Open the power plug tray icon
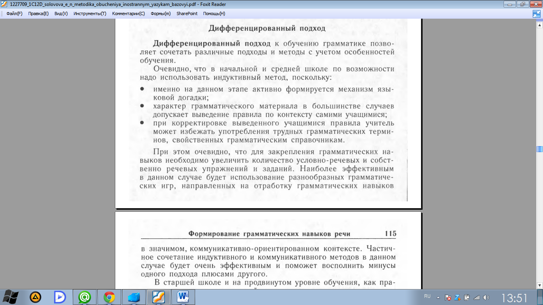This screenshot has width=543, height=305. (467, 297)
